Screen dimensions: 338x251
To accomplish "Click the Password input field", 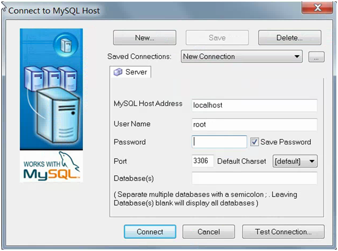I will point(219,142).
